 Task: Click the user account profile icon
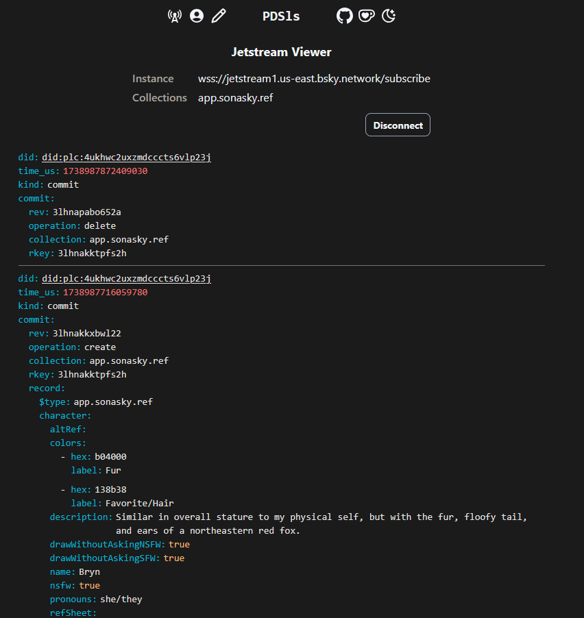[x=197, y=16]
